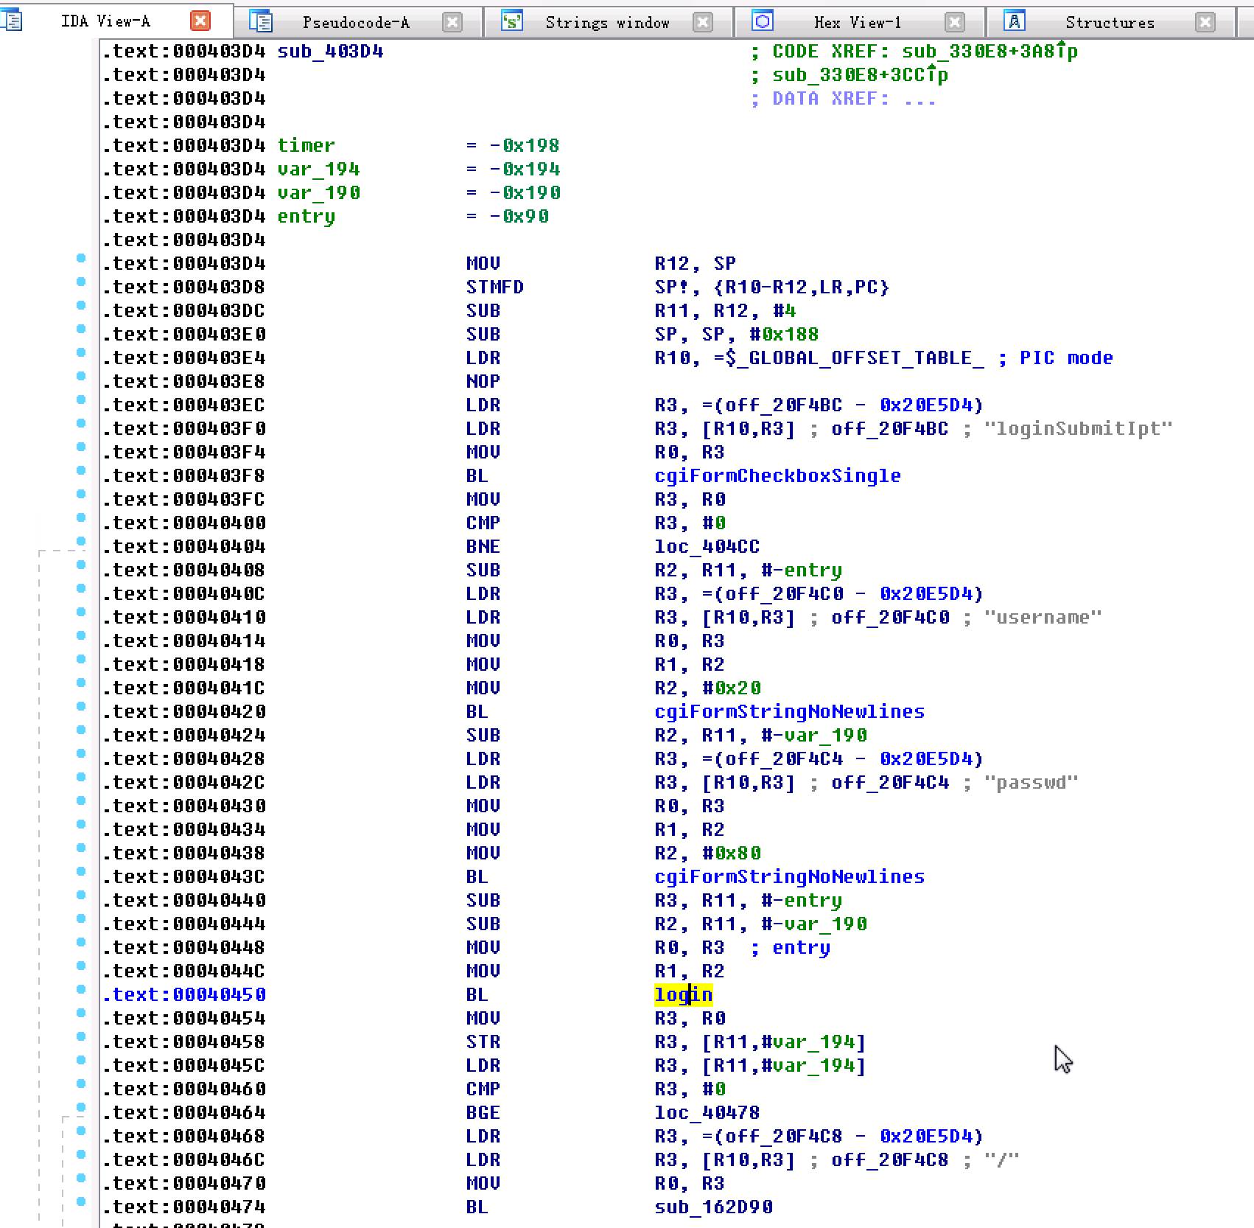Click the "loginSubmitIpt" string comment
The width and height of the screenshot is (1254, 1228).
[1078, 428]
